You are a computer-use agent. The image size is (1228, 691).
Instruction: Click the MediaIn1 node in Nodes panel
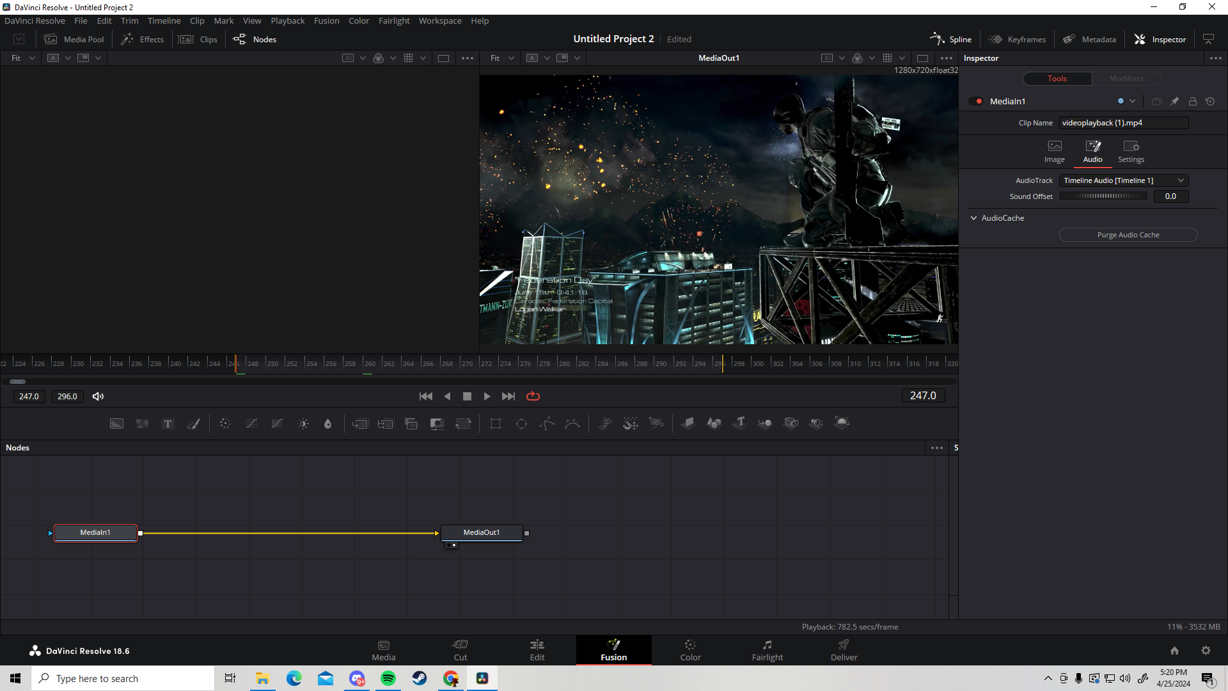pos(95,532)
